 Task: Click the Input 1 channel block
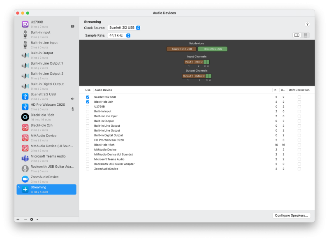[x=189, y=62]
